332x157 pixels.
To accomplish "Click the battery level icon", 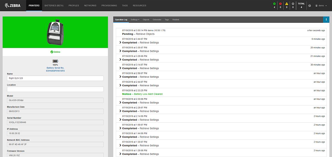I will [55, 61].
